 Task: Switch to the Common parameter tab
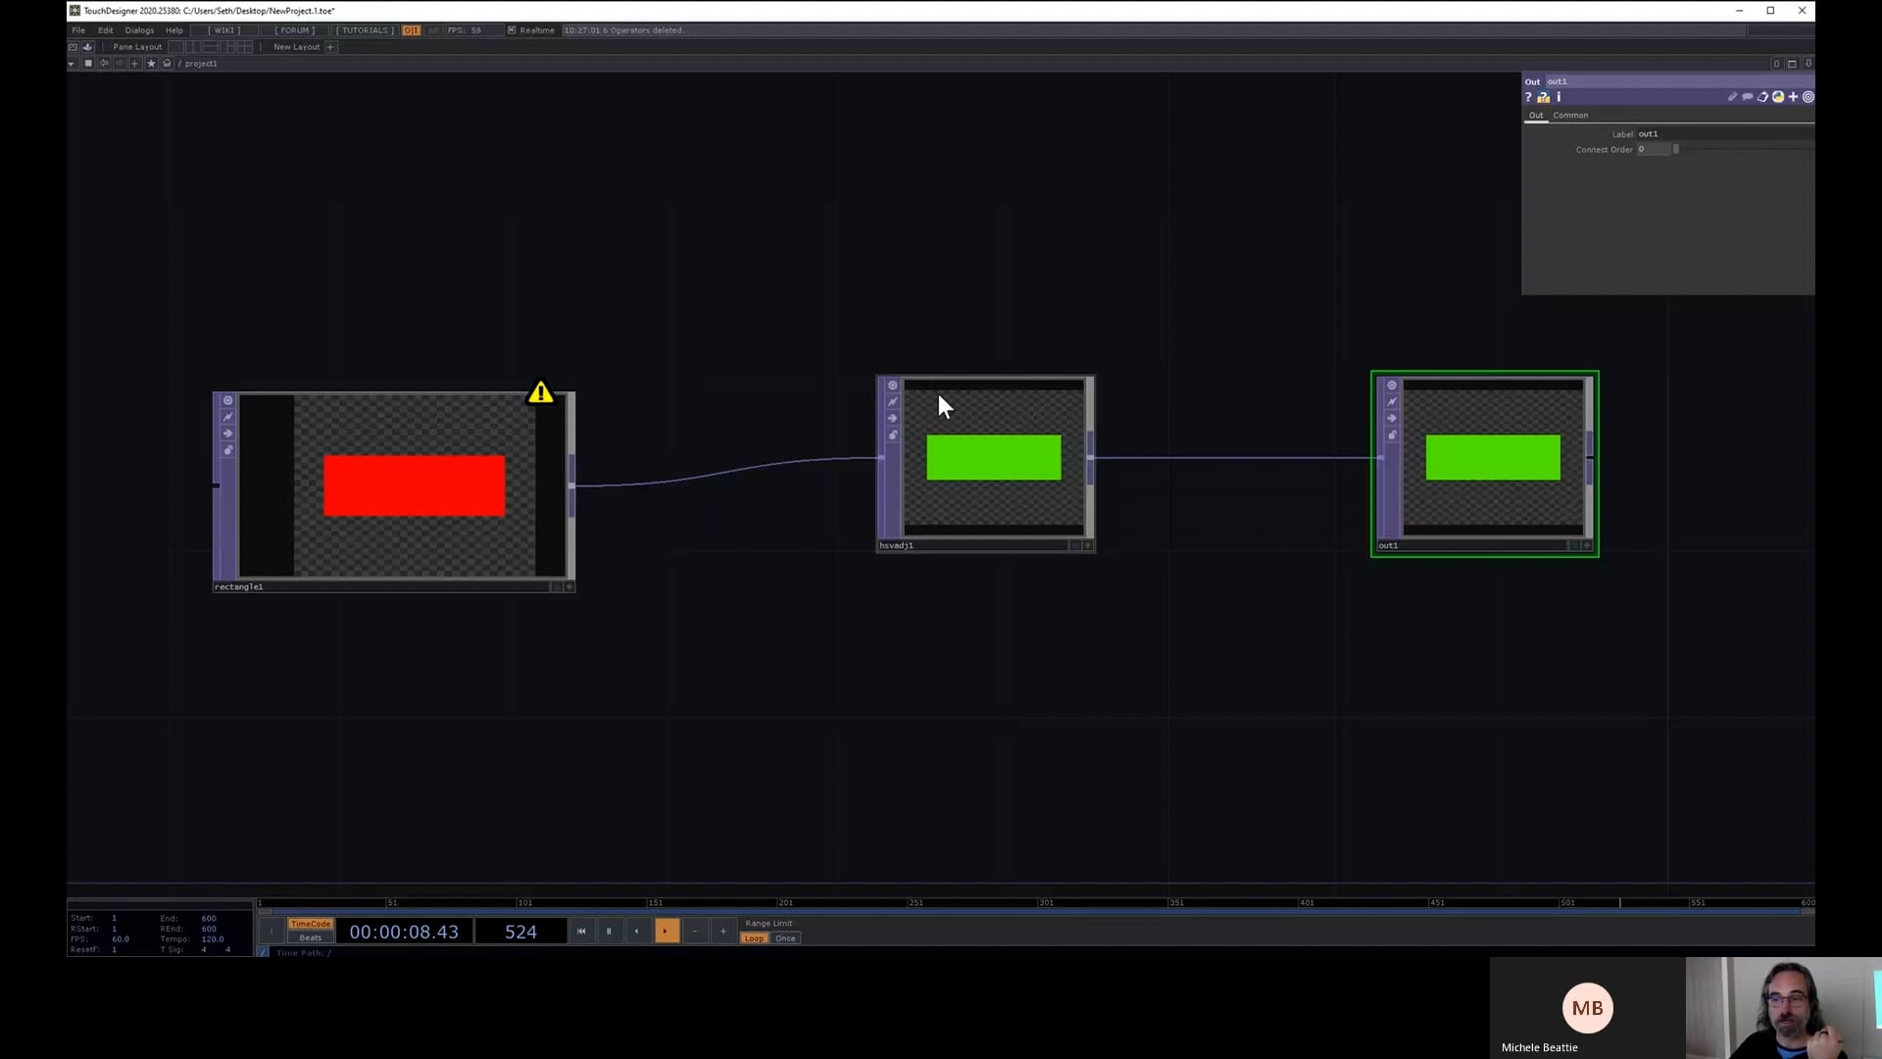[x=1570, y=116]
